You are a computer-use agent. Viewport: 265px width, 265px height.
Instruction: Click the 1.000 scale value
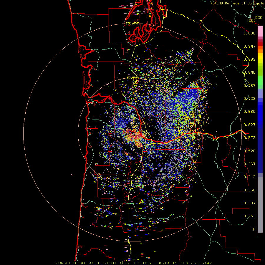[x=249, y=33]
